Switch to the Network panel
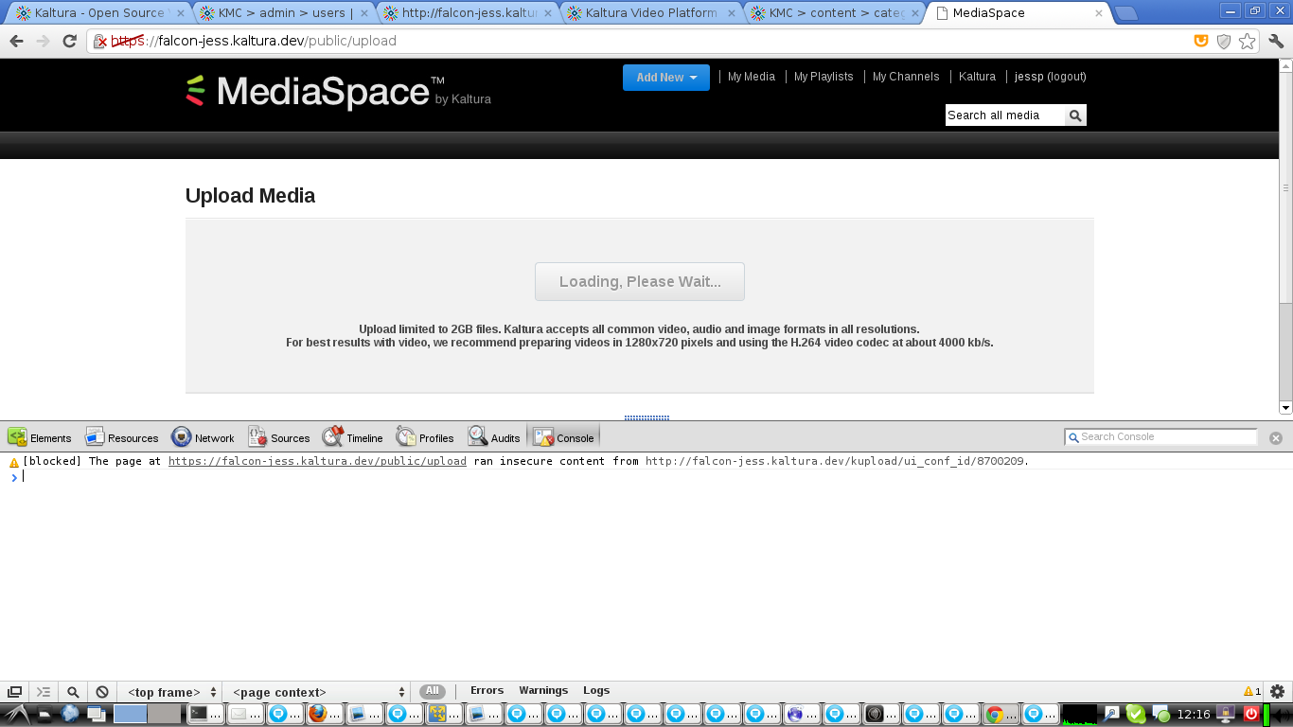 tap(203, 437)
